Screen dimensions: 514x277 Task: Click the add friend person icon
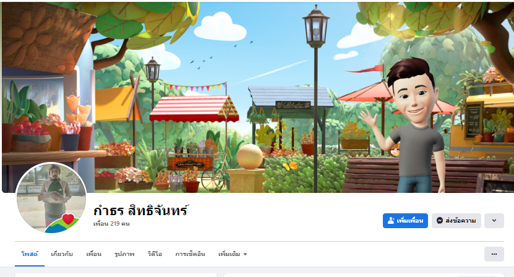(391, 221)
